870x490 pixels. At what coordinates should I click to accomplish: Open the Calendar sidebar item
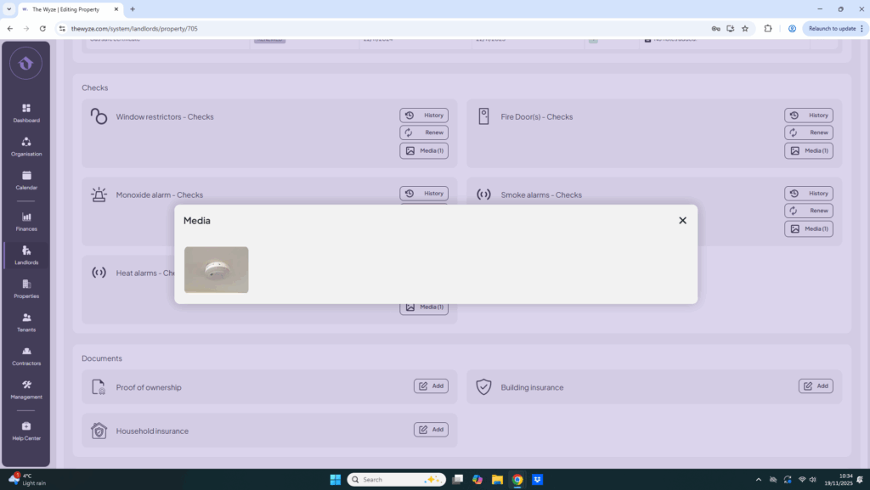tap(26, 180)
